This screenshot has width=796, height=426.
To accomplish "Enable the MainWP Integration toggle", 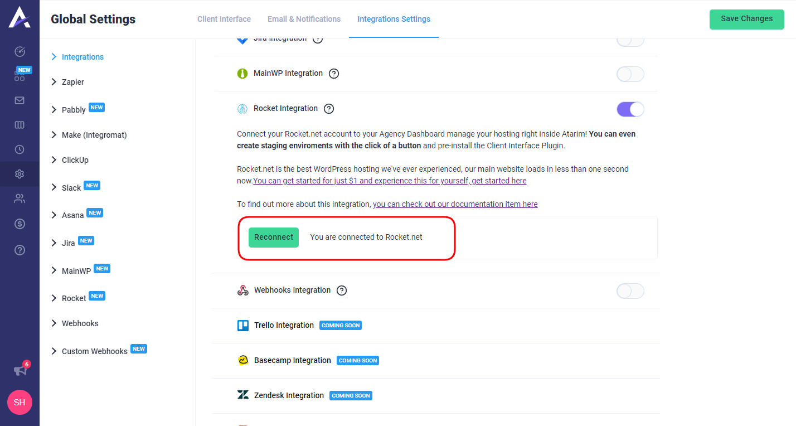I will pos(630,74).
